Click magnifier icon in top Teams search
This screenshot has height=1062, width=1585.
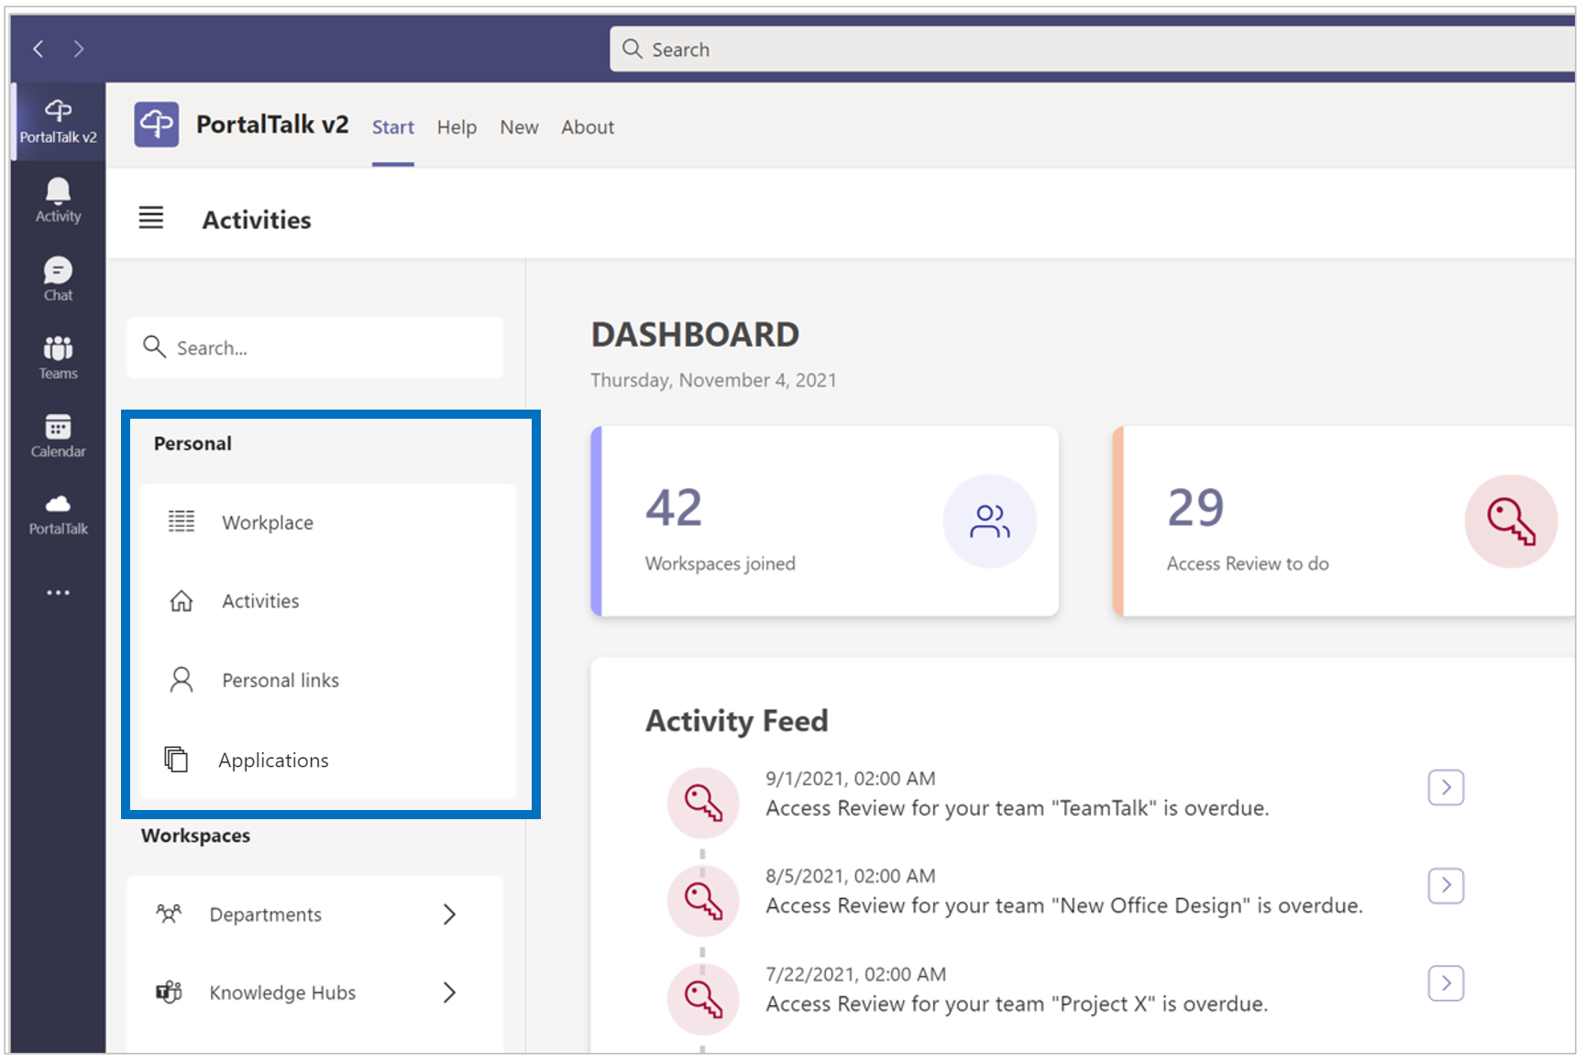pyautogui.click(x=633, y=49)
